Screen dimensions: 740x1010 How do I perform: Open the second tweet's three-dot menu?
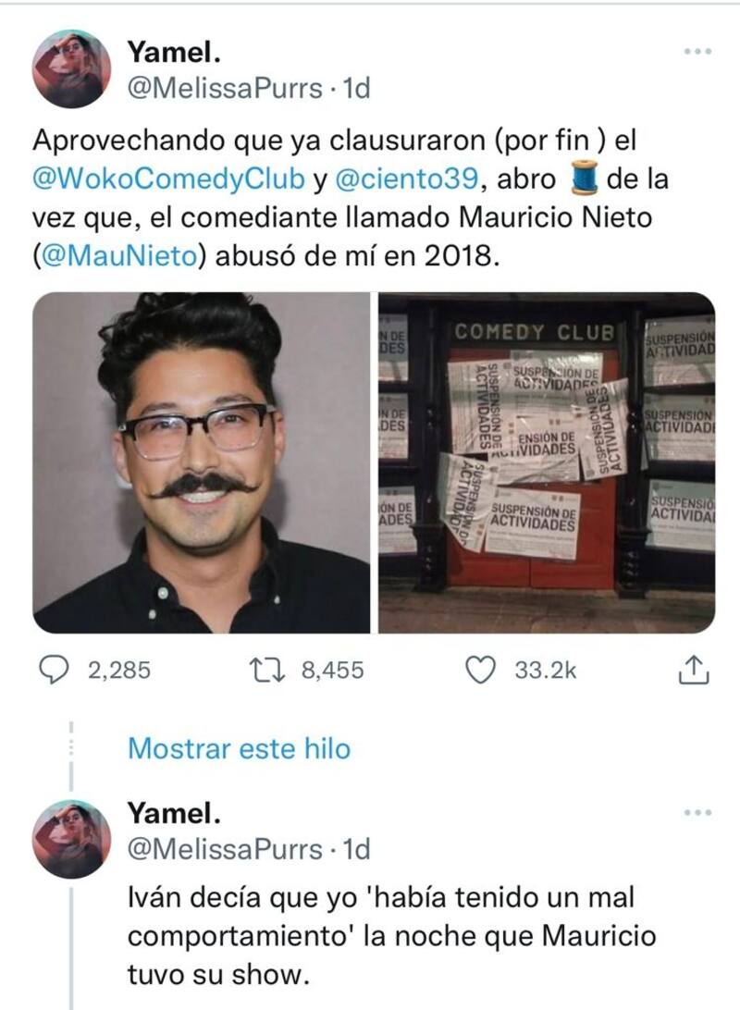[x=698, y=813]
